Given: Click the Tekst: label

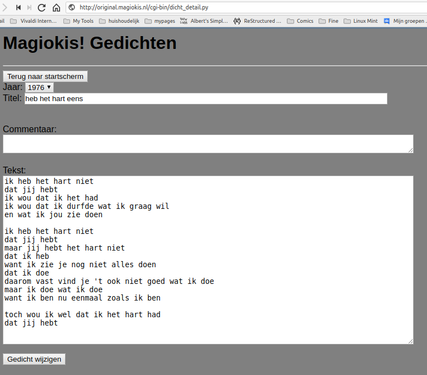Looking at the screenshot, I should [14, 171].
